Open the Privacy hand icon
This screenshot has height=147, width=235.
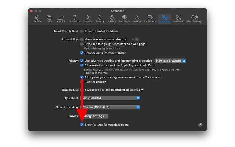112,19
